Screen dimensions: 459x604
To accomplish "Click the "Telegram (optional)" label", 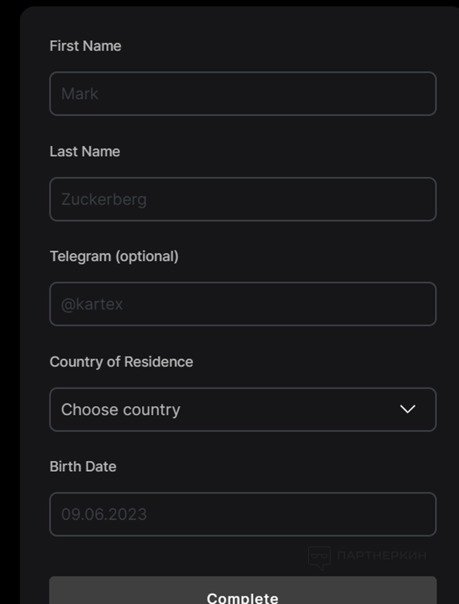I will 114,256.
